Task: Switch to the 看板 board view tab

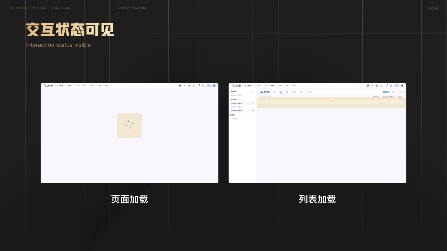Action: pos(287,92)
